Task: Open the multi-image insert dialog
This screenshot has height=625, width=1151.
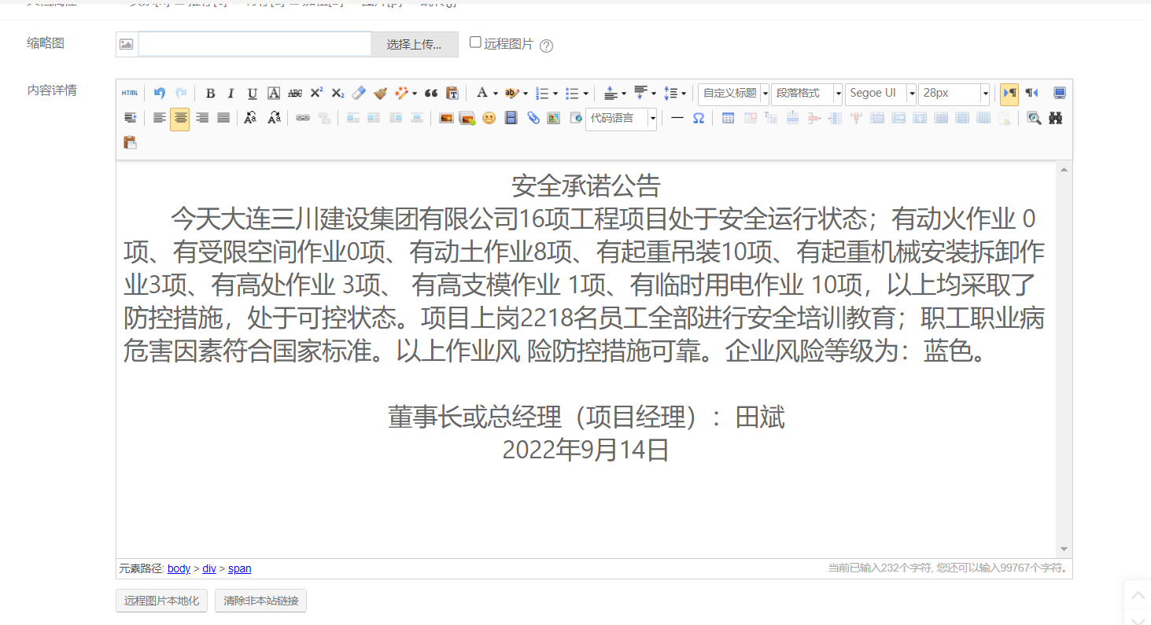Action: pos(467,118)
